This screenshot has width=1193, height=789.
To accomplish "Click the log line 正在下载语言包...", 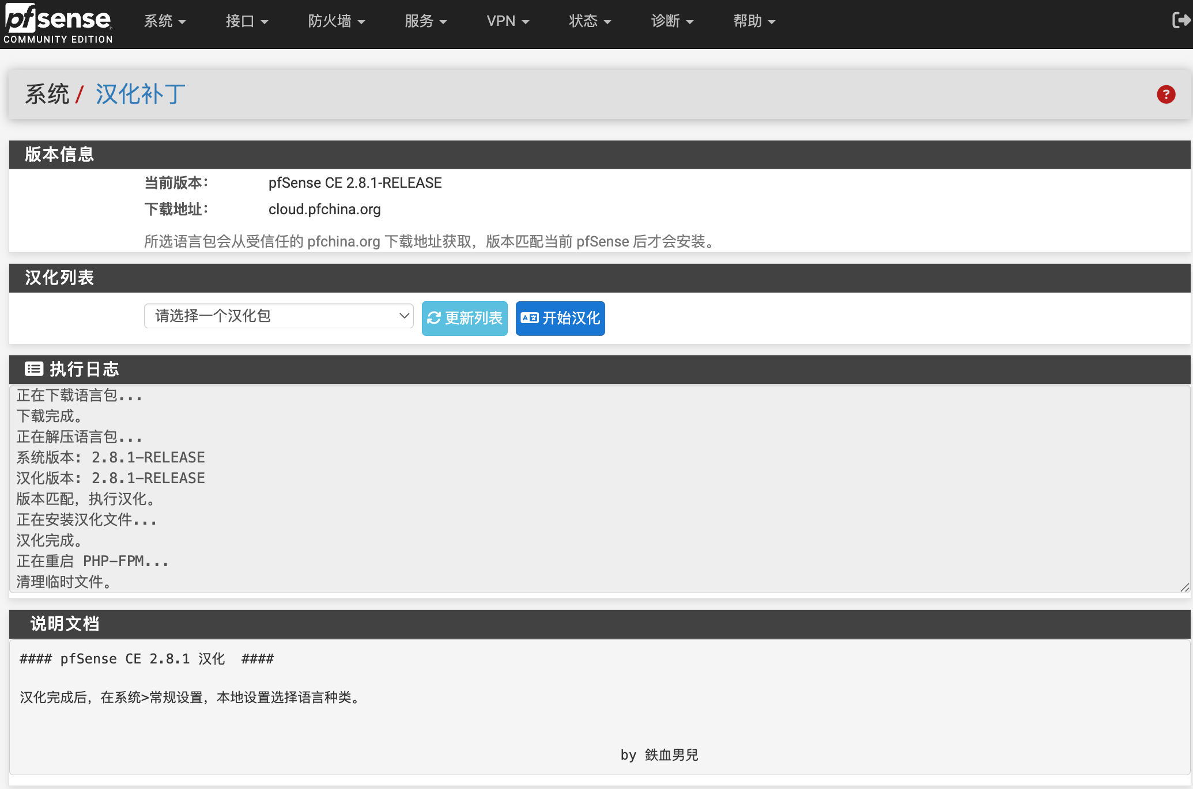I will point(79,395).
